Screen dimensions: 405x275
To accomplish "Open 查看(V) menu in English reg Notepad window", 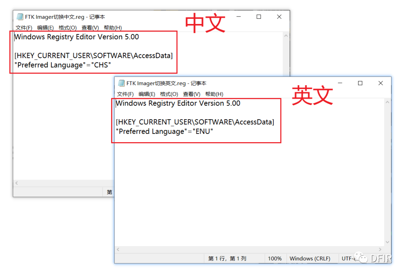I will click(x=192, y=94).
